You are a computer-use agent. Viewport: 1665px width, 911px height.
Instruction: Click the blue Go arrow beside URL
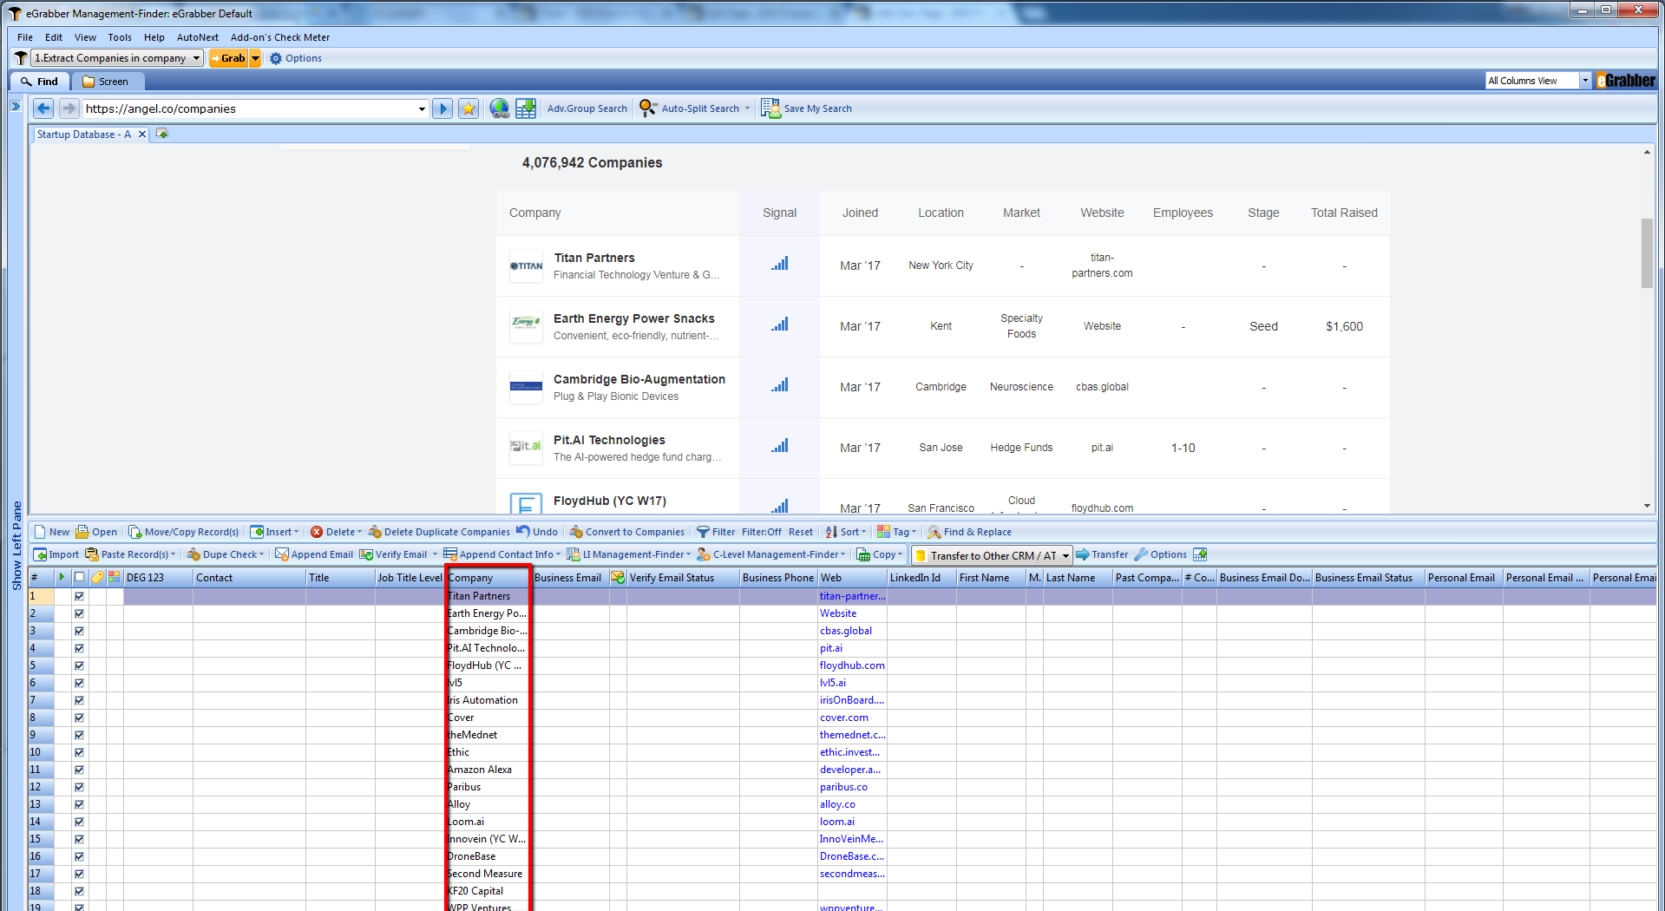[442, 108]
